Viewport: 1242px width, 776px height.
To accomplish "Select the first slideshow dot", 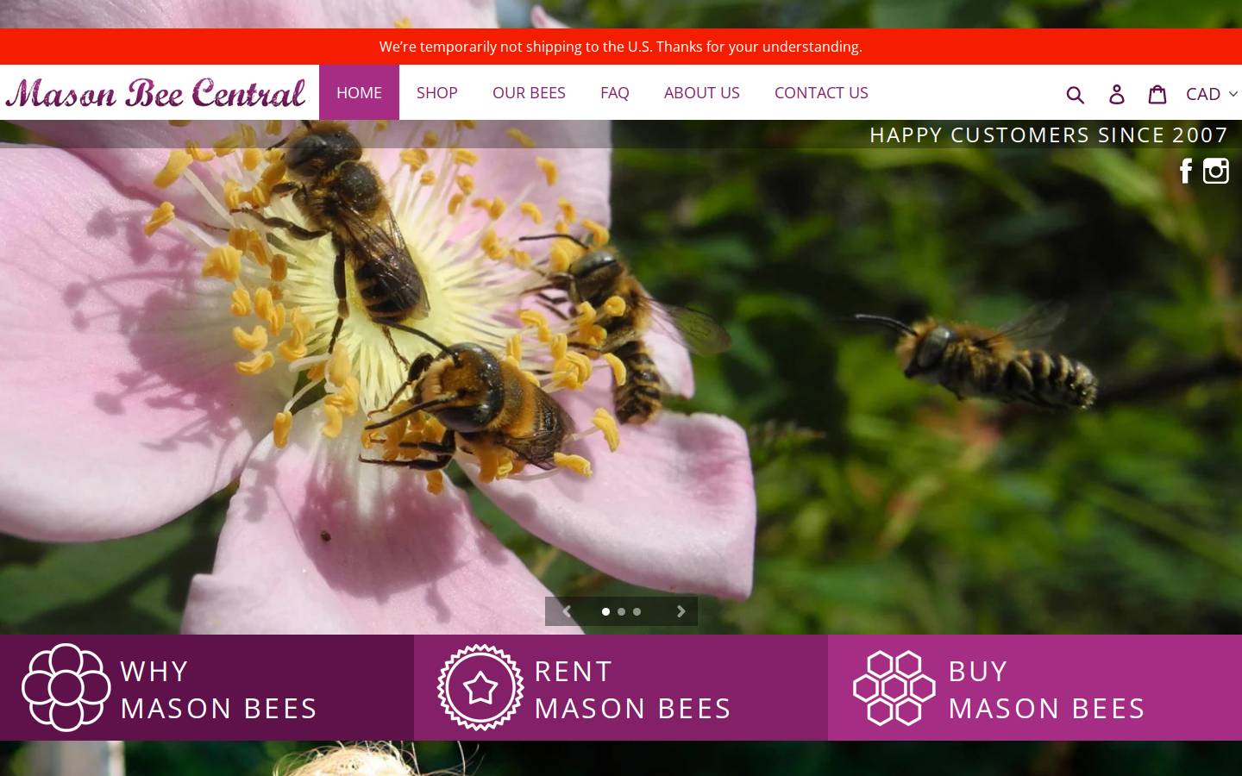I will click(x=605, y=611).
